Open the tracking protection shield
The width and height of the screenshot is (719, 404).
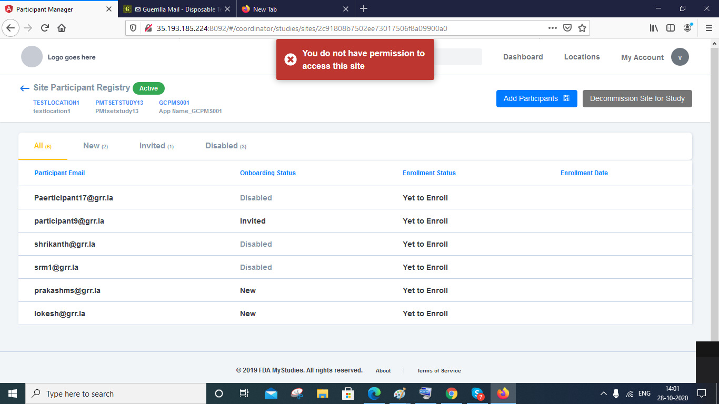click(x=133, y=27)
